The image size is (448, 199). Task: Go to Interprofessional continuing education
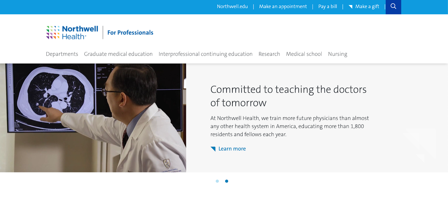[206, 54]
